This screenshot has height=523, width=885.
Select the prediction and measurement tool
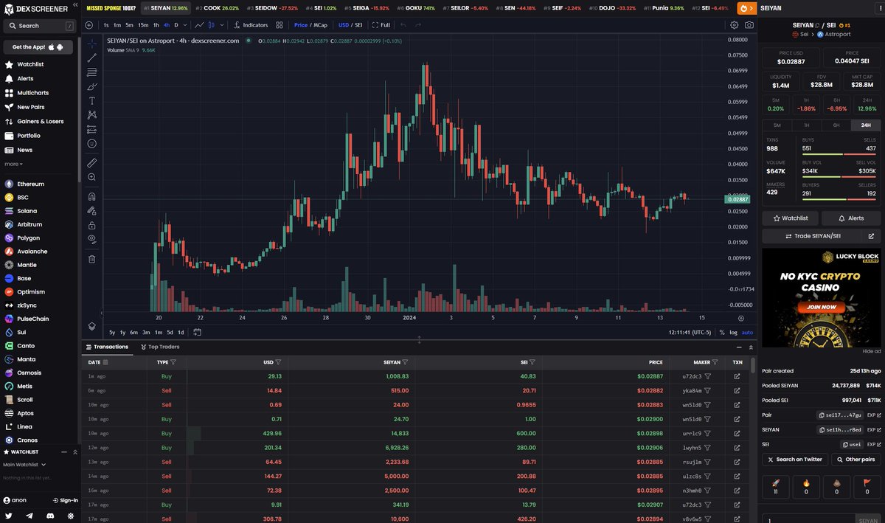pos(91,129)
